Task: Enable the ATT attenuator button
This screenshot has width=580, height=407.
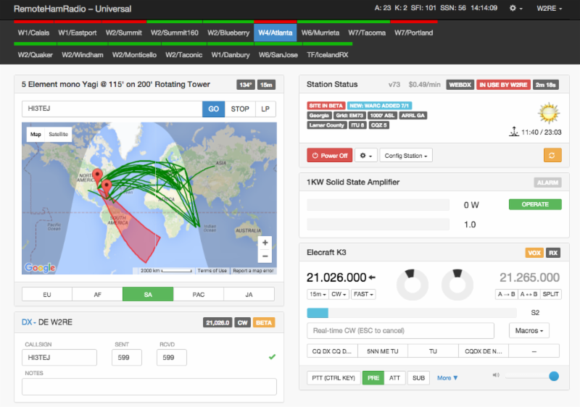Action: pos(395,377)
